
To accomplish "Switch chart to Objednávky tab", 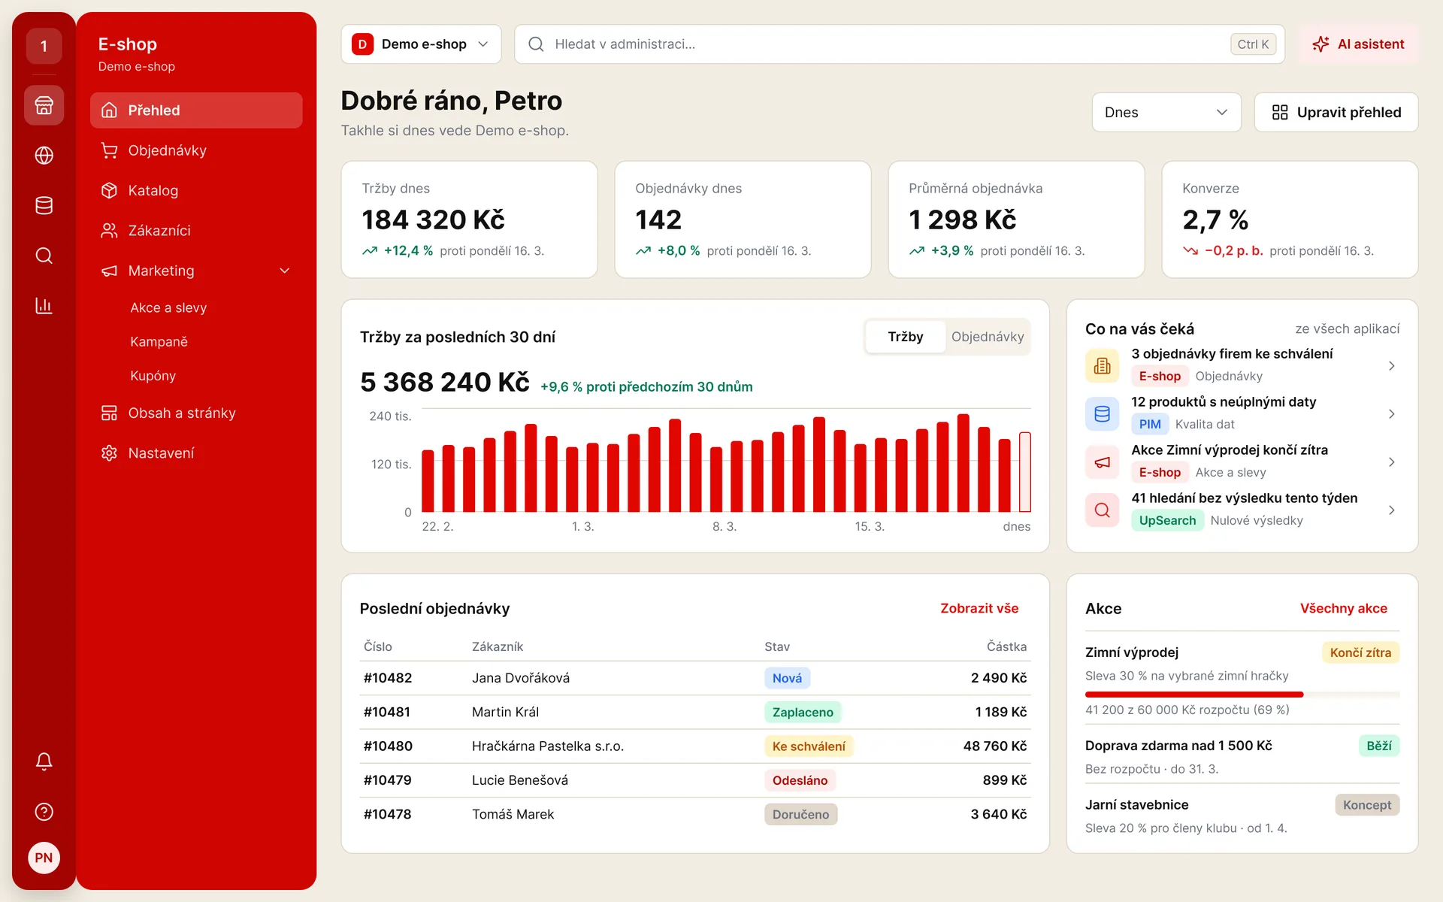I will (x=987, y=337).
